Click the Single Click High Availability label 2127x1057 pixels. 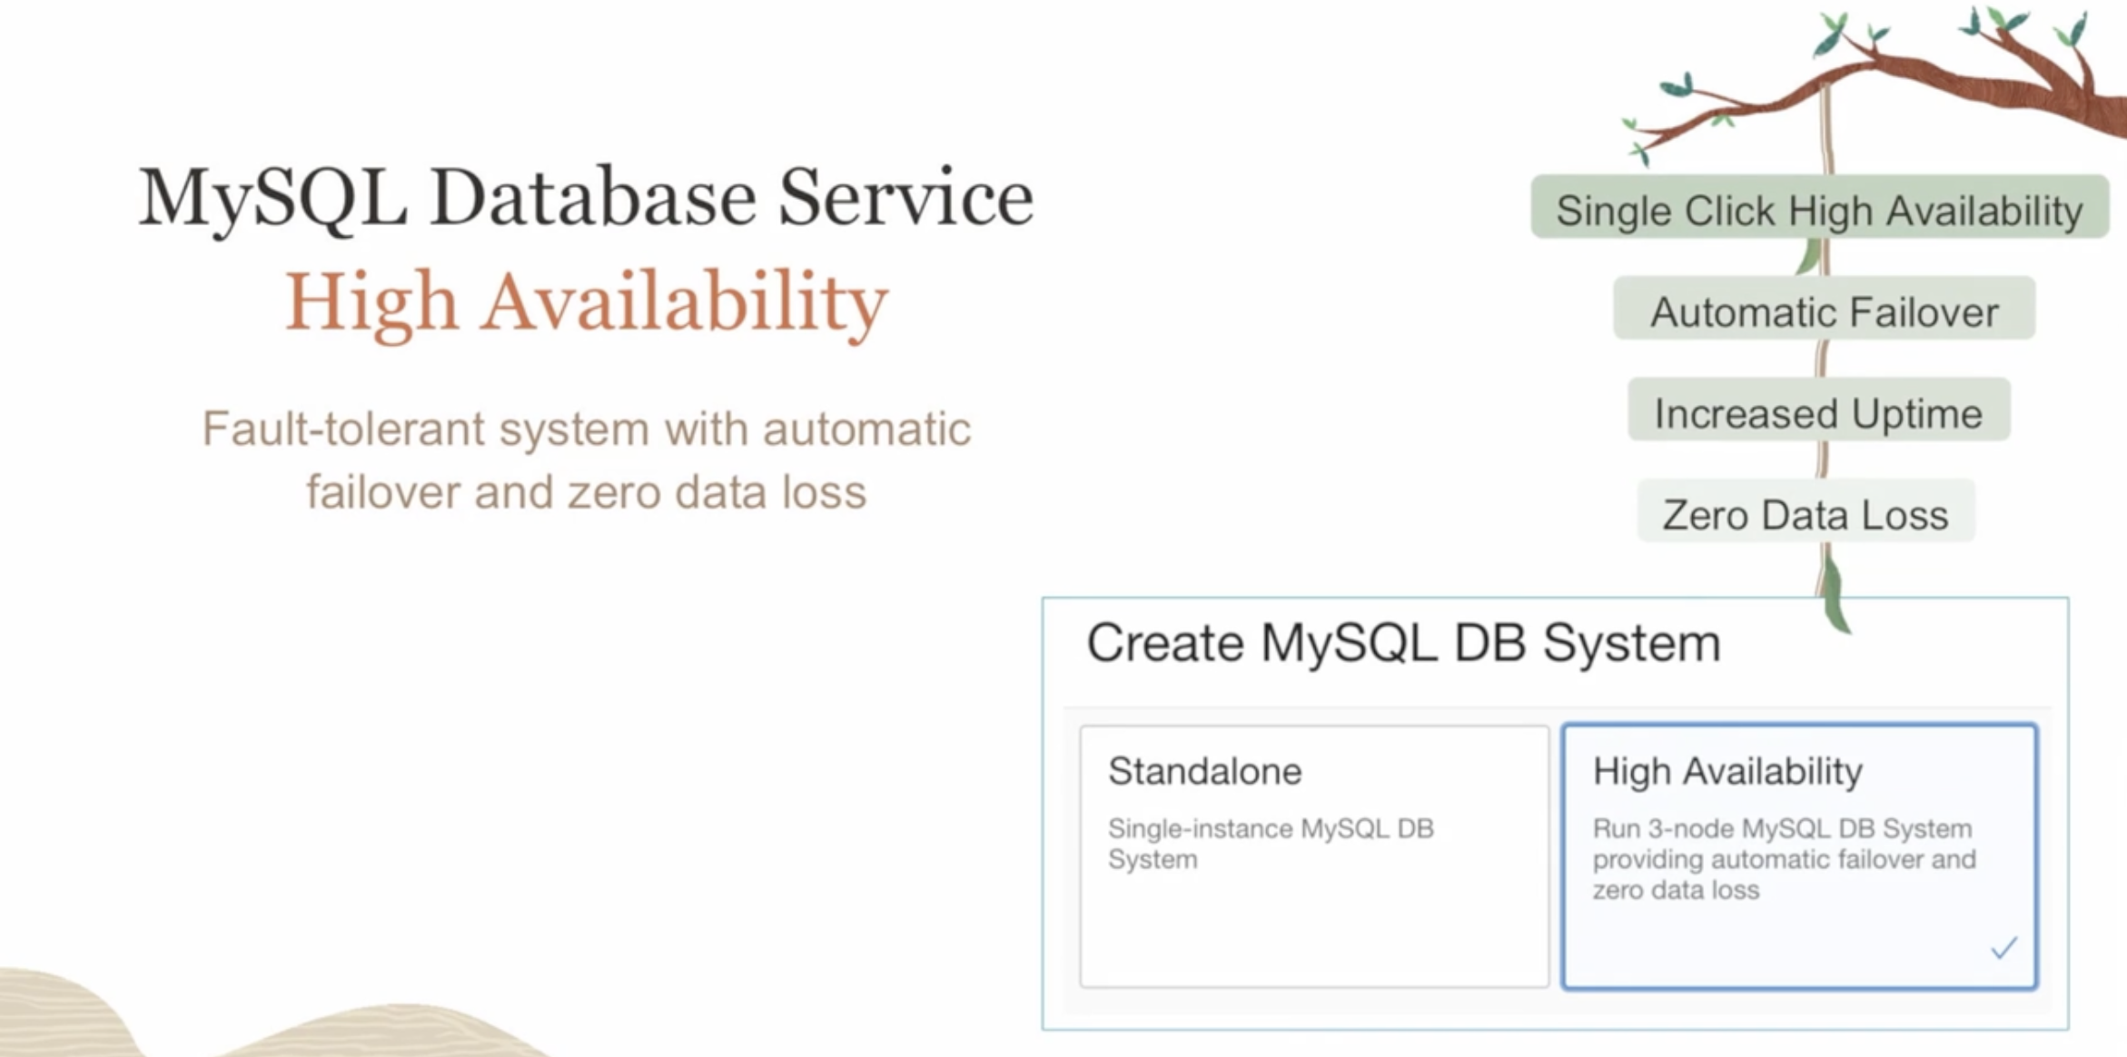click(x=1819, y=210)
